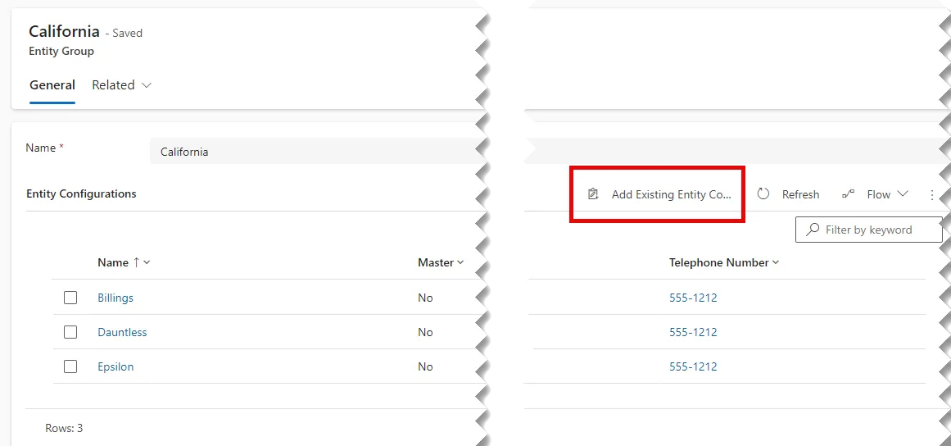
Task: Click the Rows: 3 footer text
Action: pyautogui.click(x=64, y=428)
